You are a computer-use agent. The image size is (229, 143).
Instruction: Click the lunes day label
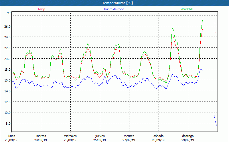click(11, 136)
